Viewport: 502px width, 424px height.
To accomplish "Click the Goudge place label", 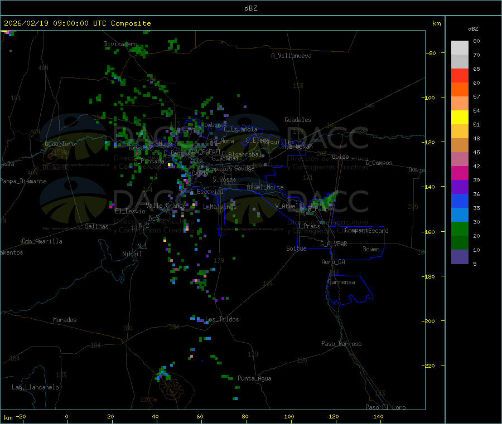I will point(245,168).
